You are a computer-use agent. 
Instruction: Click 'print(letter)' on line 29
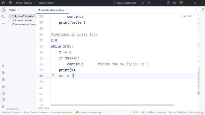pos(72,23)
